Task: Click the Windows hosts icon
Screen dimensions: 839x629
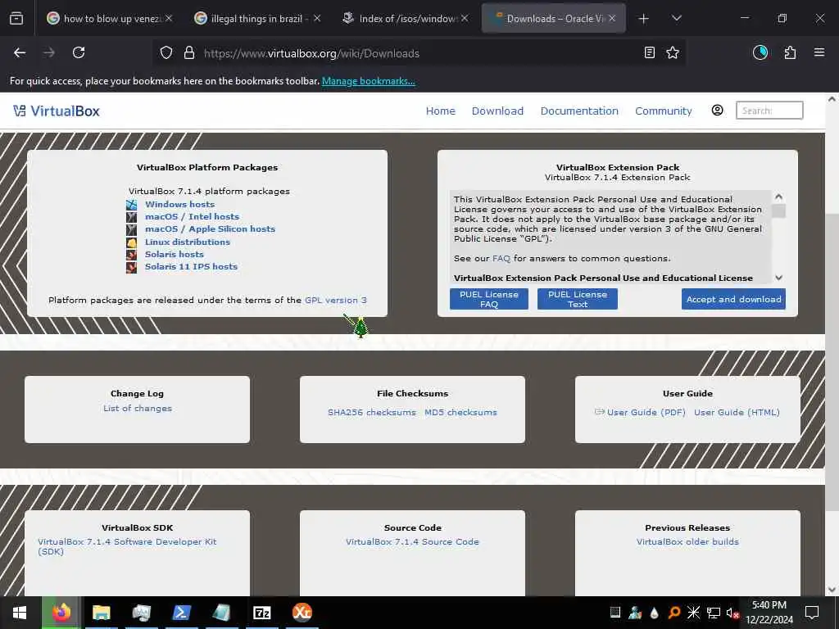Action: 132,205
